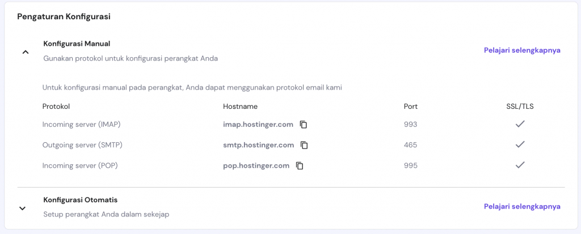Expand the Konfigurasi Otomatis section

(23, 208)
